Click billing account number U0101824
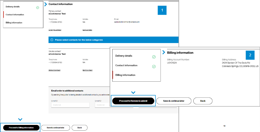 click(172, 63)
